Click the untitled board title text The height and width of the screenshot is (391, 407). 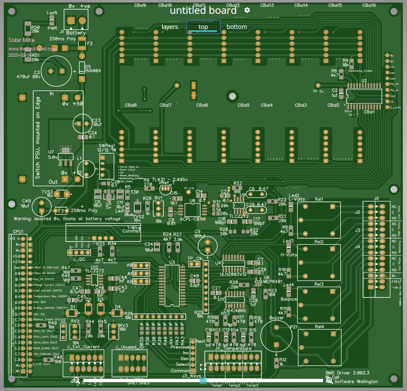(x=203, y=10)
